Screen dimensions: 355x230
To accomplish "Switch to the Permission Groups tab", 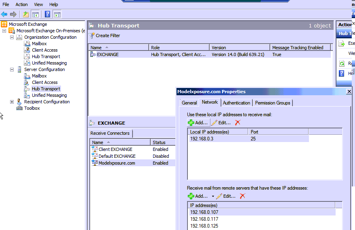I will 273,102.
